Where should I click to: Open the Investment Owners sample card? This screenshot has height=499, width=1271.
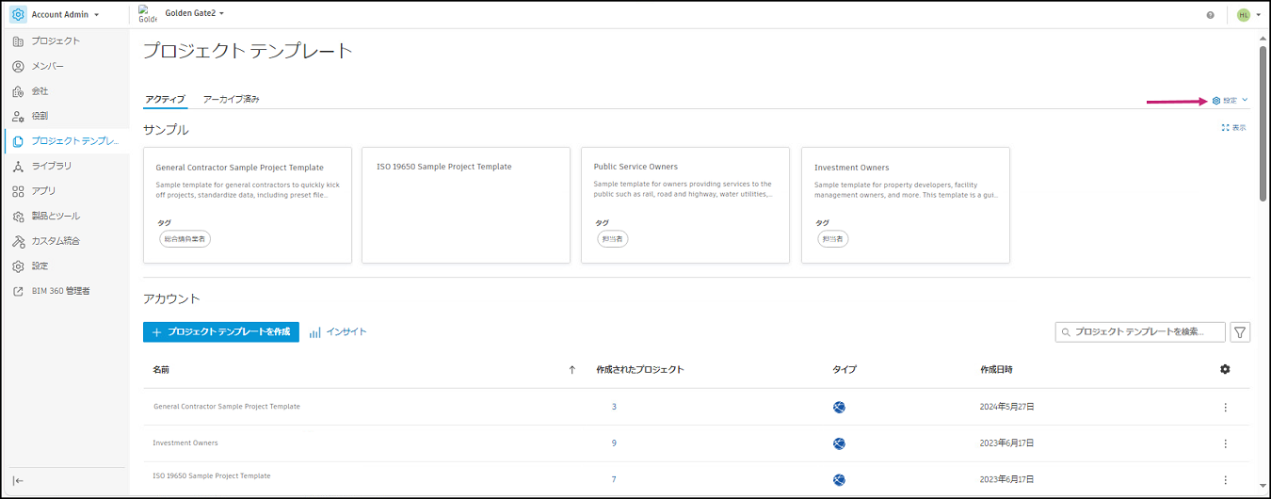click(x=906, y=204)
